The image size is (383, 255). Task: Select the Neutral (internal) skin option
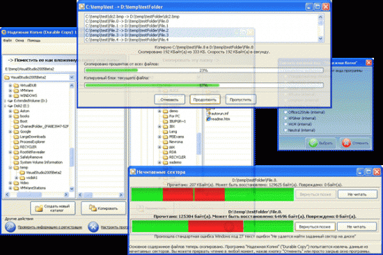point(299,130)
